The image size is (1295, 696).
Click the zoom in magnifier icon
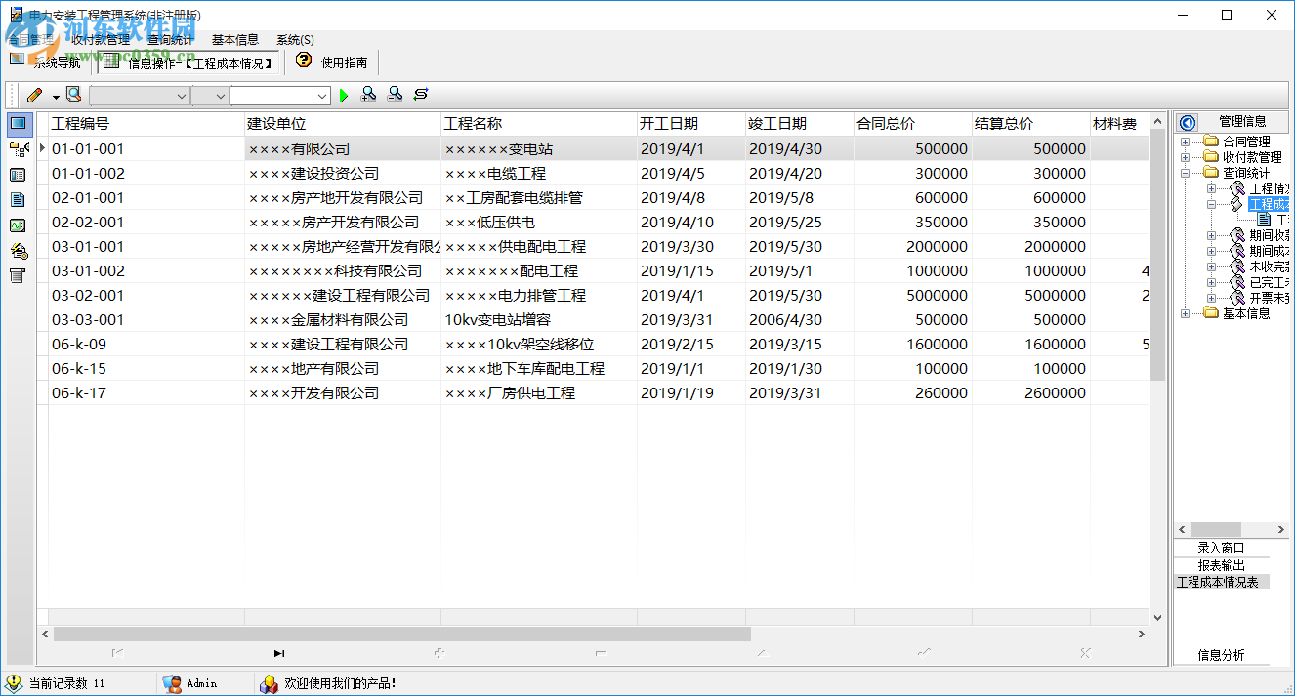[x=369, y=94]
